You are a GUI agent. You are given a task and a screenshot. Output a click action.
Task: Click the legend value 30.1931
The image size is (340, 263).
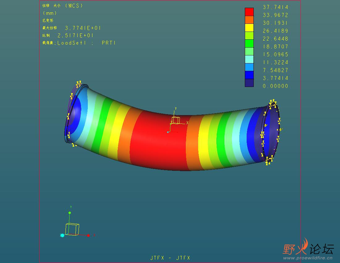275,23
